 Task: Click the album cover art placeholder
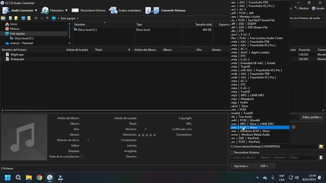[x=24, y=137]
